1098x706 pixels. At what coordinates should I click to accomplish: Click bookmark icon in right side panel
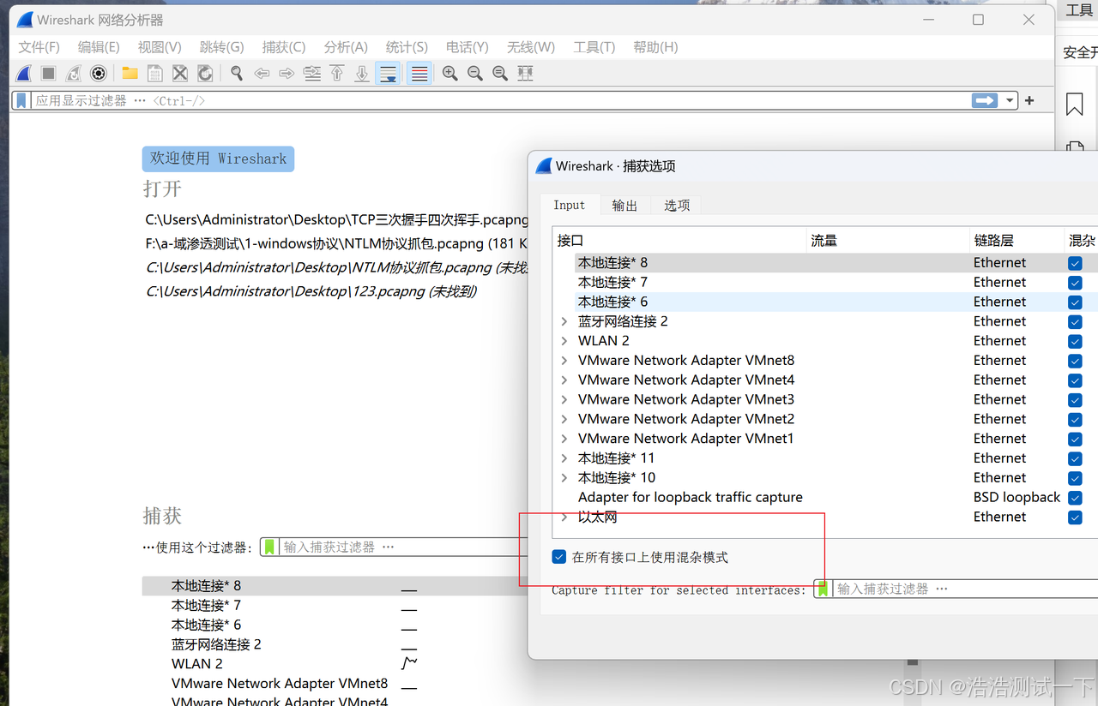click(1074, 104)
